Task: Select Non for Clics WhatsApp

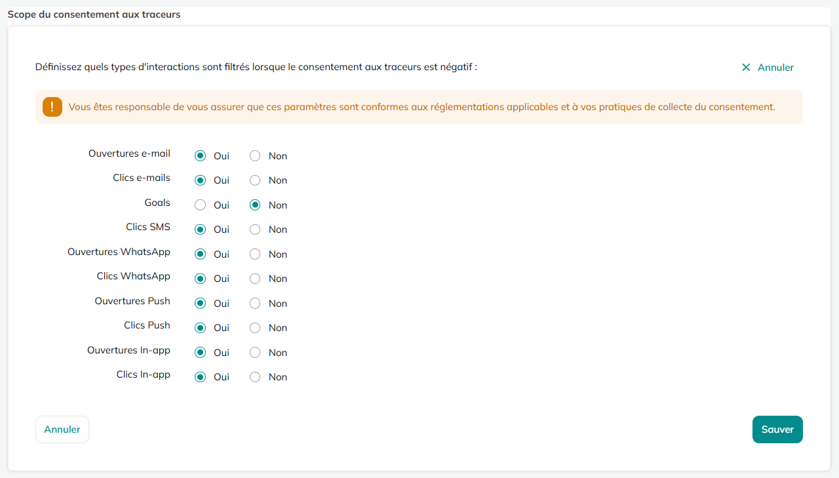Action: 255,279
